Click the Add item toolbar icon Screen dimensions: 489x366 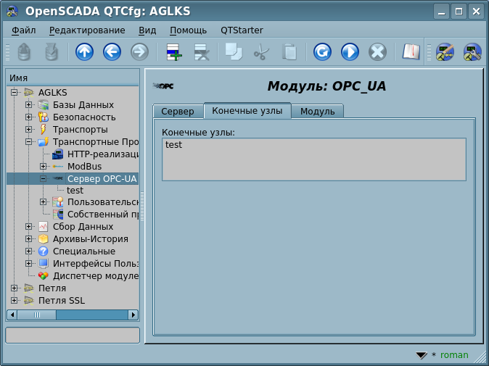(x=174, y=52)
